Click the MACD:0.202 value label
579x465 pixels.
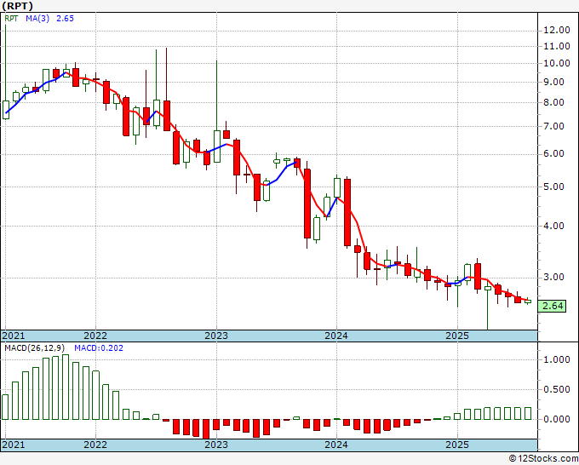click(99, 348)
